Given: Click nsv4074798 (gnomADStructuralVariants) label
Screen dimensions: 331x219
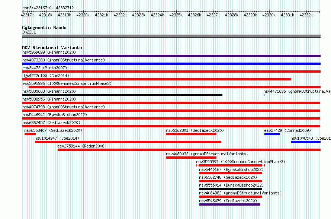Looking at the screenshot, I should 64,107.
